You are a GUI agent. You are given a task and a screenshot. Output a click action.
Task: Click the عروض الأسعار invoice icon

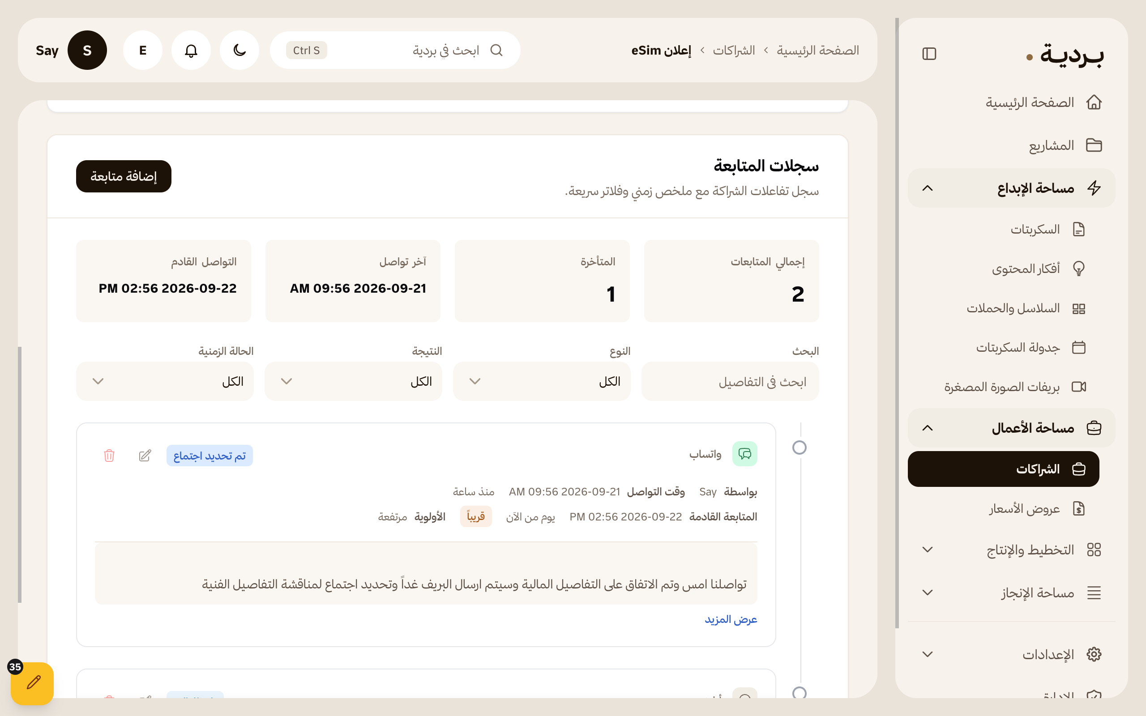point(1079,509)
